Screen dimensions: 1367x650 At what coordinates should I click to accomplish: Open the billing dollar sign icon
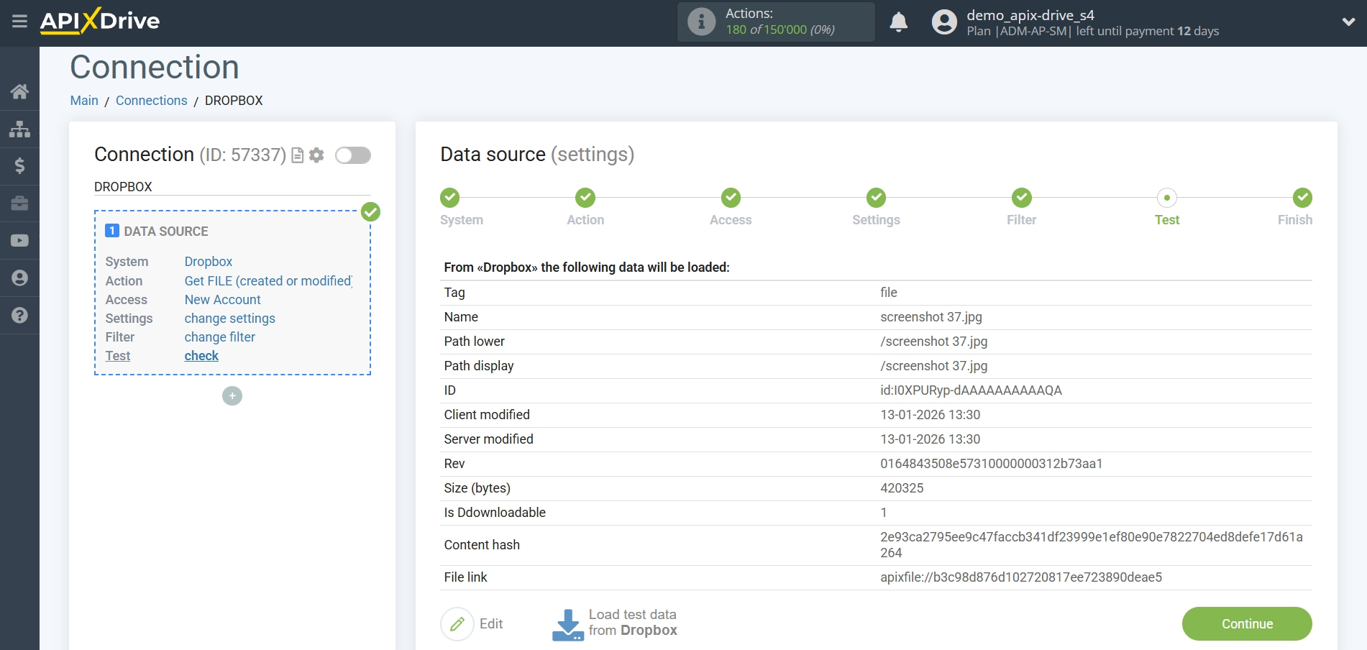coord(19,166)
